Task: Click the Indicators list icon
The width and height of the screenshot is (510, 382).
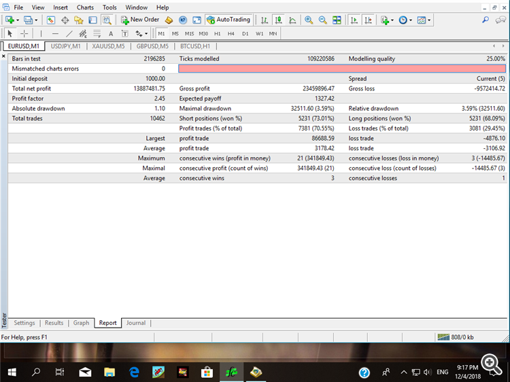Action: (385, 20)
